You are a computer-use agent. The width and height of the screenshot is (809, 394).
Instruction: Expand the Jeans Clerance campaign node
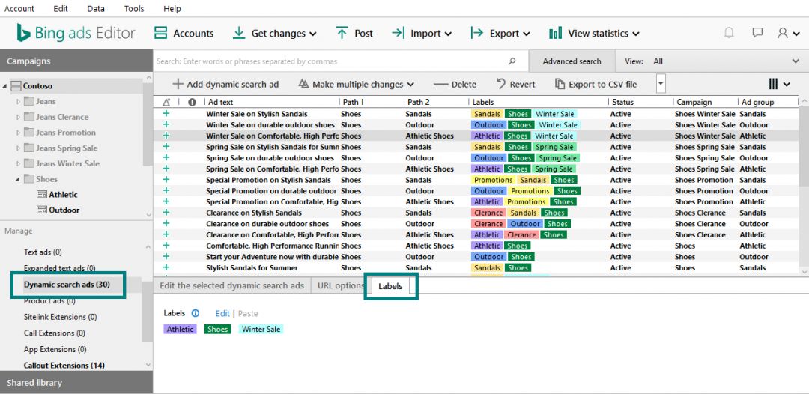pyautogui.click(x=19, y=118)
